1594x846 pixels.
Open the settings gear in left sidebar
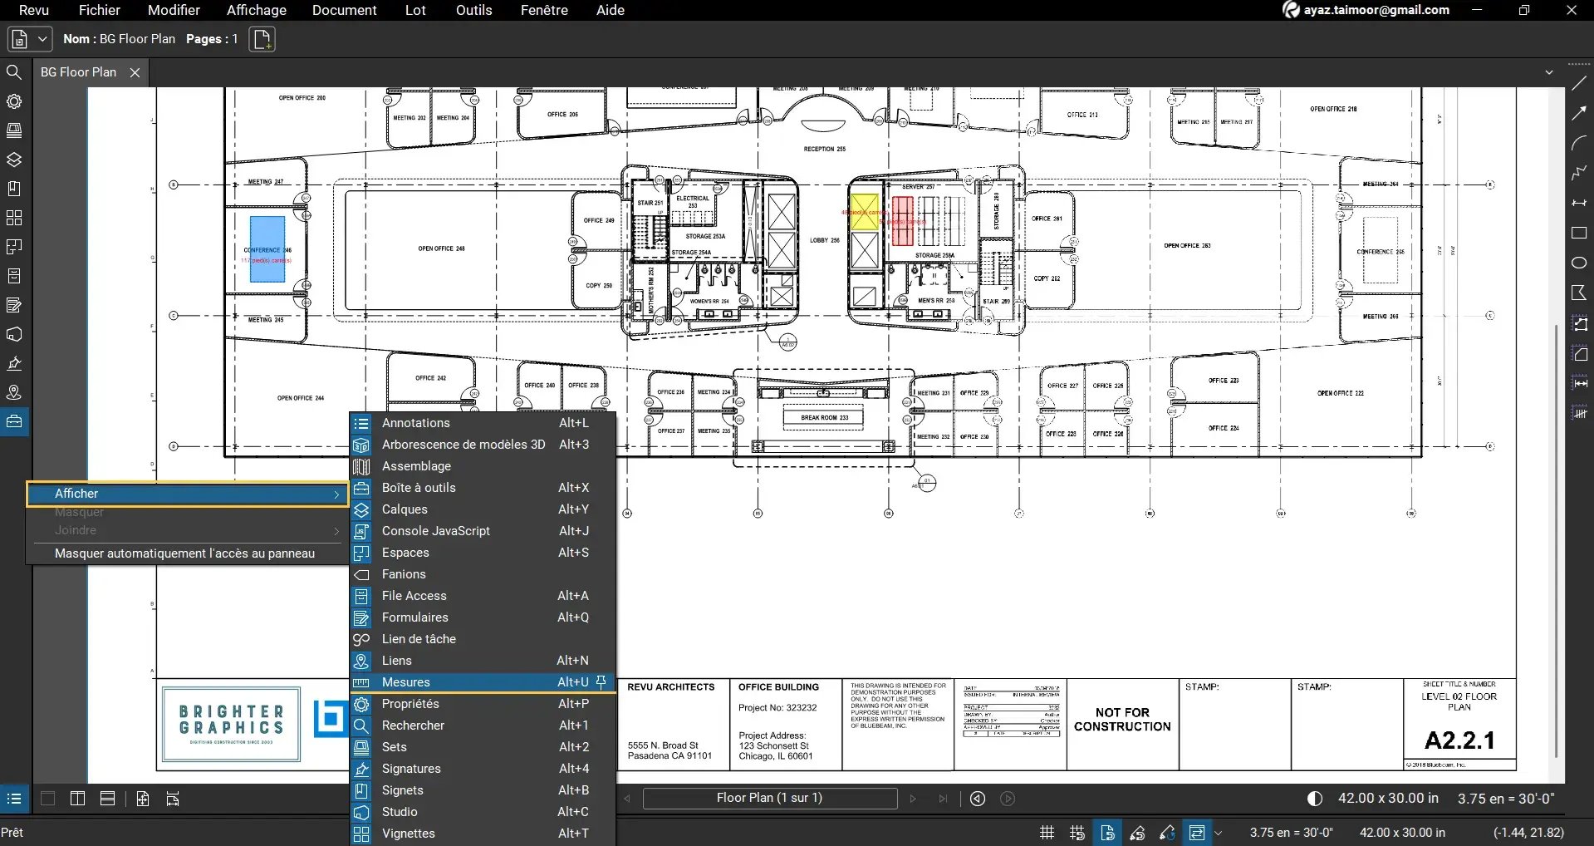14,101
